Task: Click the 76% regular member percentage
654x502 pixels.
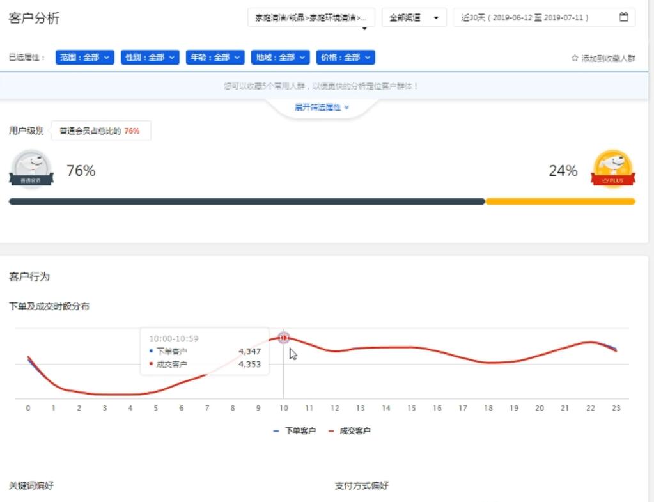Action: tap(81, 171)
